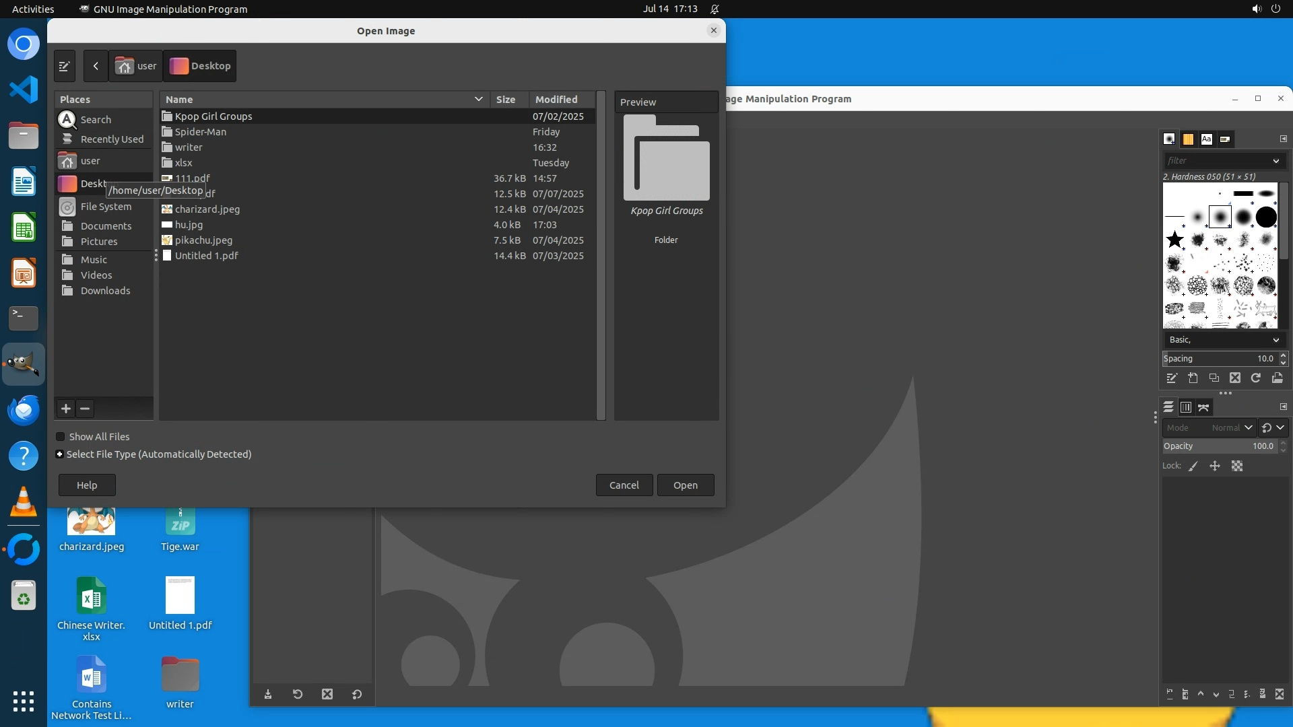Click the Open button
The image size is (1293, 727).
coord(685,485)
